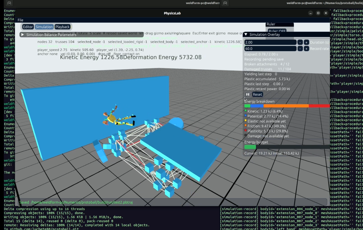Click the 'Damaged trusses 11 / 104' line
The height and width of the screenshot is (230, 363).
(x=268, y=69)
